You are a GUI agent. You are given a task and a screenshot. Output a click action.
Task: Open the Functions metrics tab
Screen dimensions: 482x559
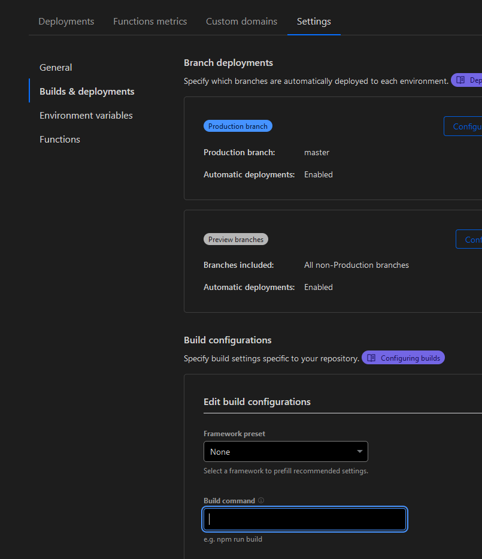(150, 22)
